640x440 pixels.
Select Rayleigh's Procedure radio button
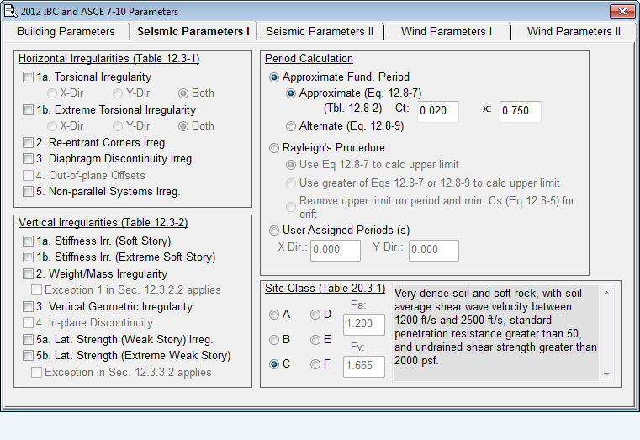[274, 148]
